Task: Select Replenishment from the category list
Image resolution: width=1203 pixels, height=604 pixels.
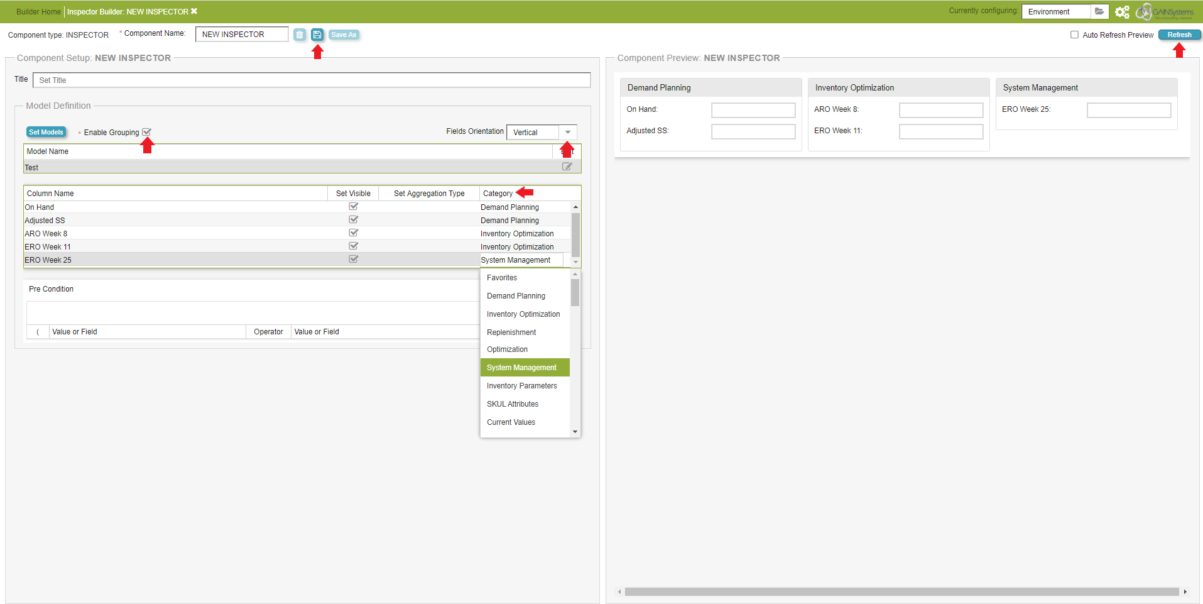Action: tap(511, 332)
